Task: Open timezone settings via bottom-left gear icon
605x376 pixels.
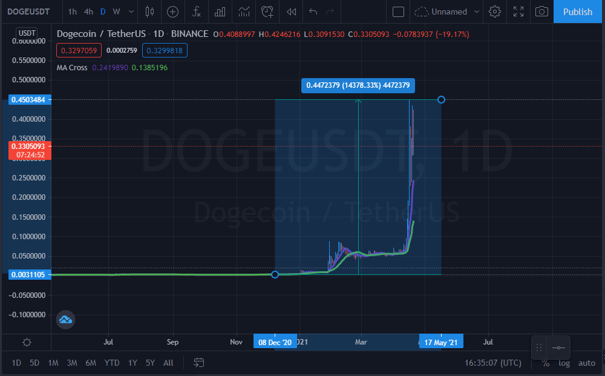Action: pyautogui.click(x=27, y=343)
